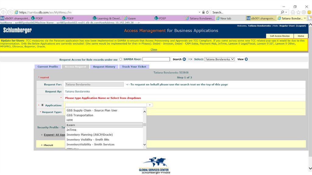Select the Application radio button
Viewport: 312px width, 175px height.
42,105
